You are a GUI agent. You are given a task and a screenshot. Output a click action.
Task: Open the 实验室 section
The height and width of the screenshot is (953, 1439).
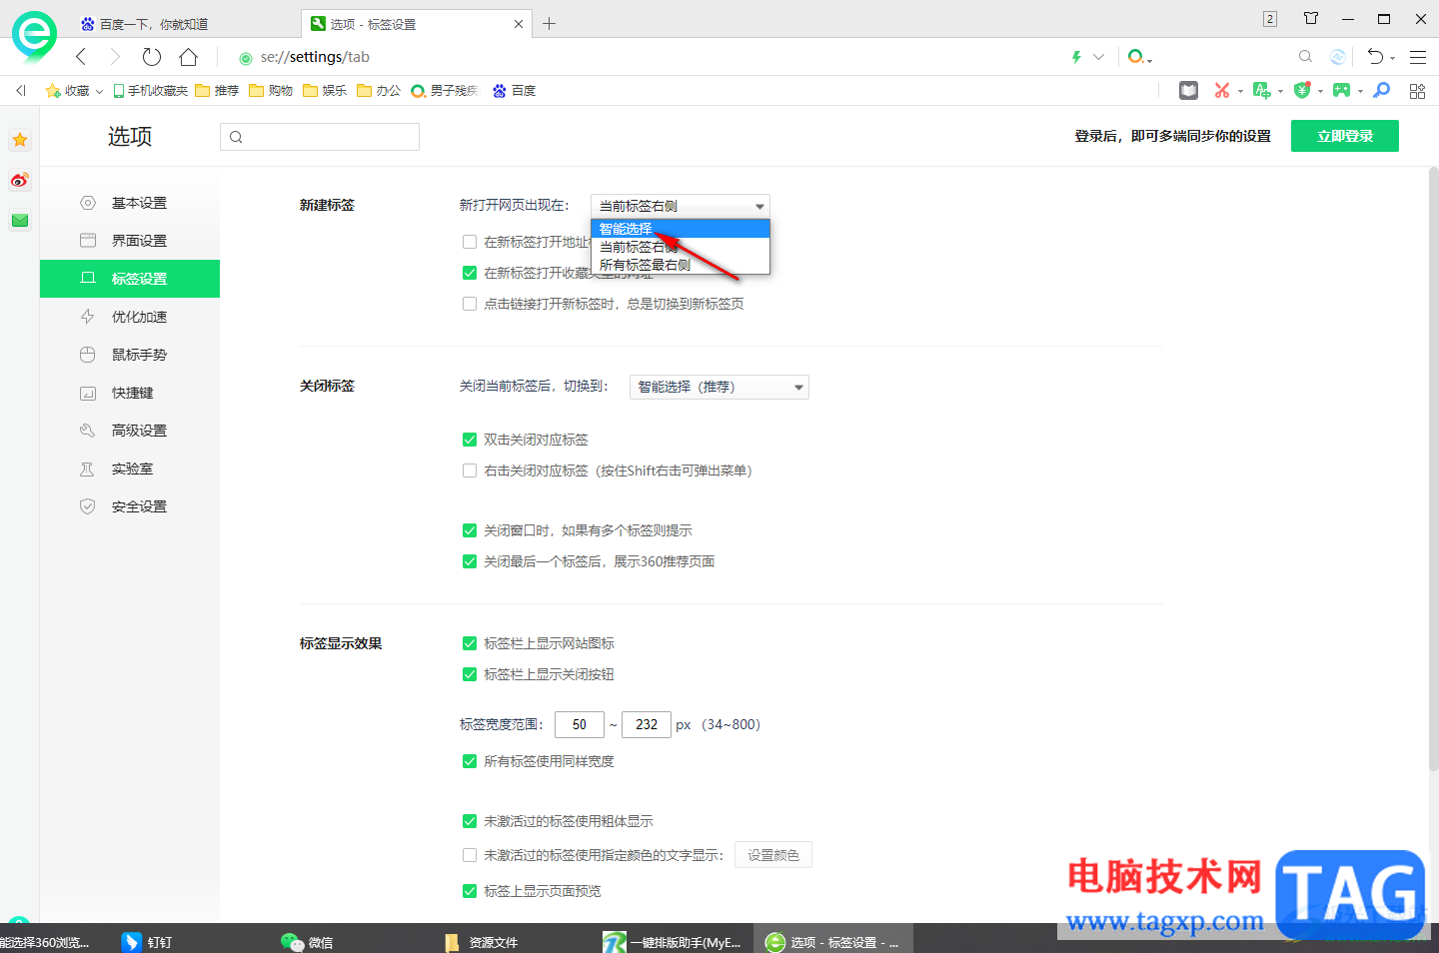point(130,469)
